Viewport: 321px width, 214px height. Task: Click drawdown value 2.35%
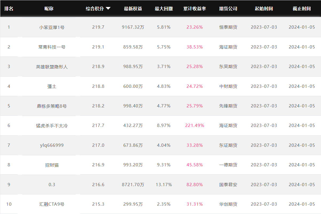pyautogui.click(x=164, y=204)
